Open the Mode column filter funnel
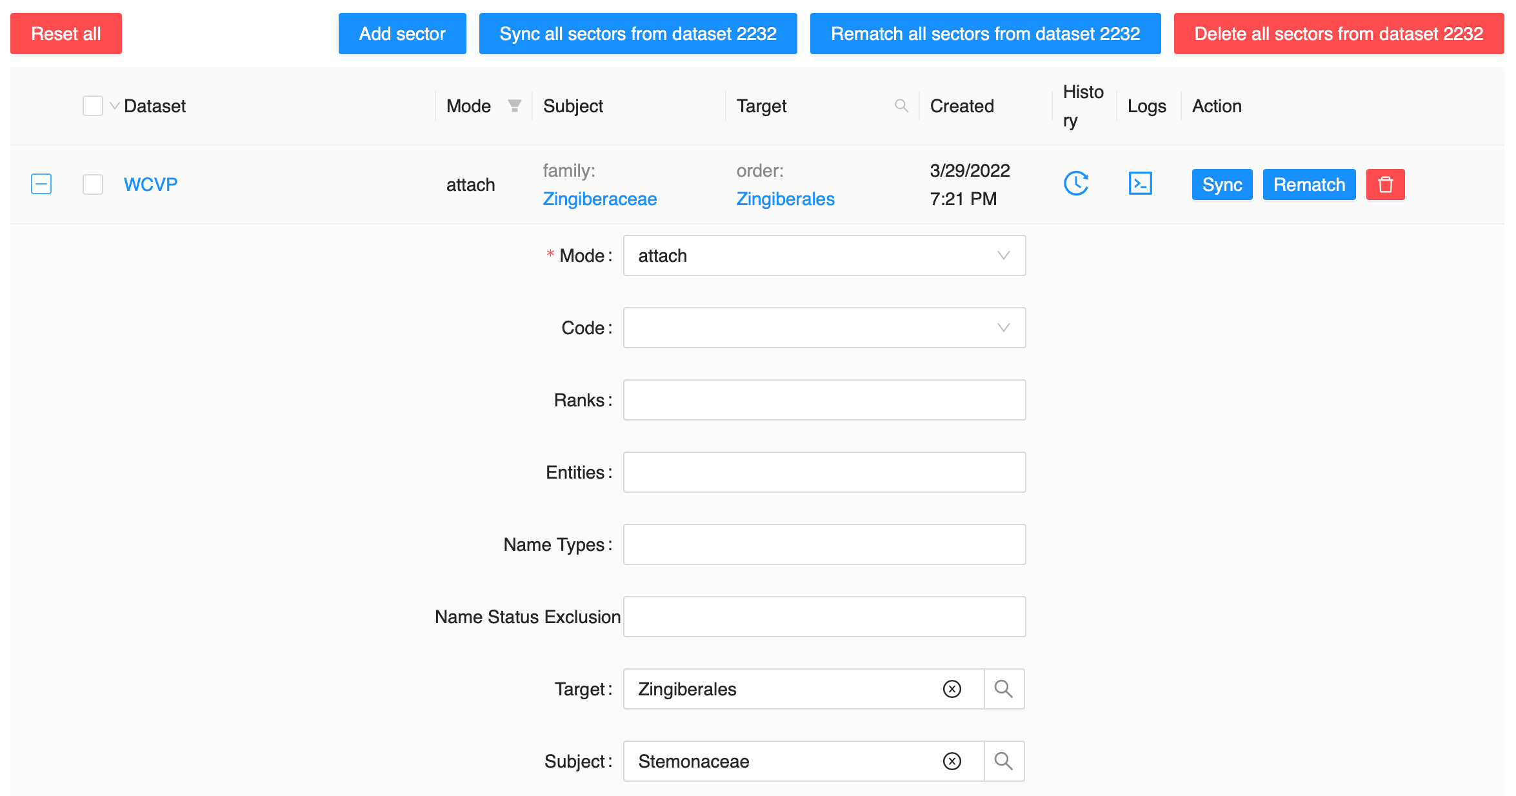The image size is (1516, 796). tap(514, 105)
